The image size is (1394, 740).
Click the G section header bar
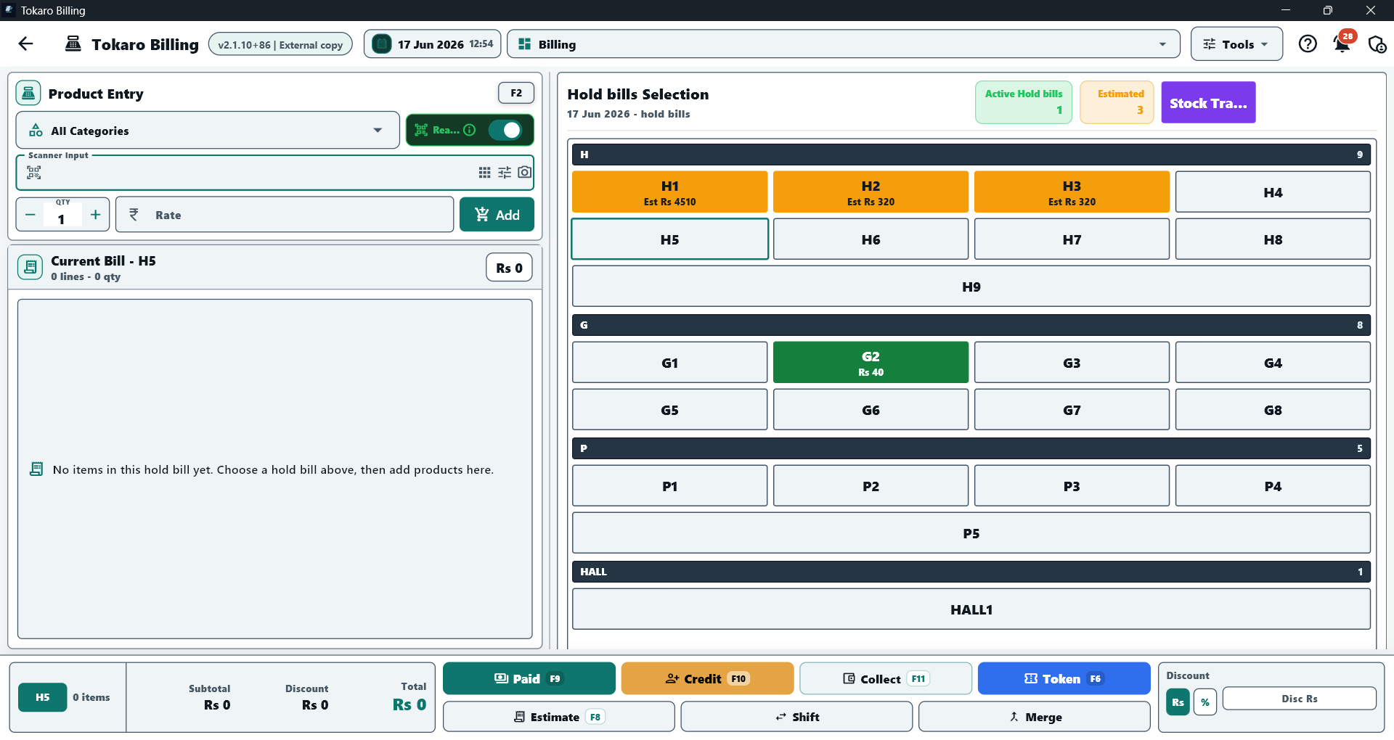pos(971,325)
